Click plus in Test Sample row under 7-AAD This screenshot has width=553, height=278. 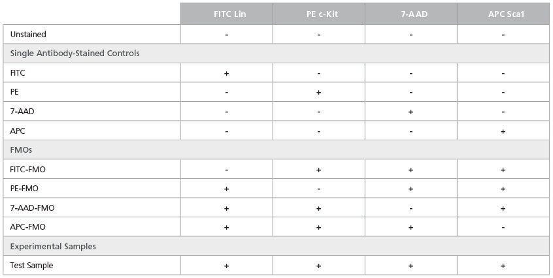pyautogui.click(x=411, y=266)
